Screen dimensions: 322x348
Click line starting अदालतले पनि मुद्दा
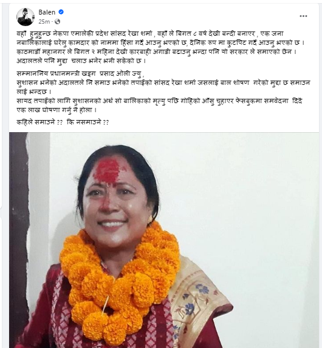[x=81, y=61]
